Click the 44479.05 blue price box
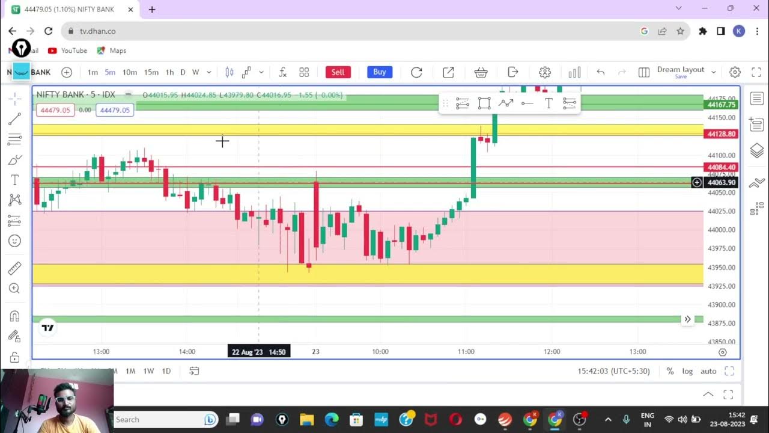 pos(115,110)
